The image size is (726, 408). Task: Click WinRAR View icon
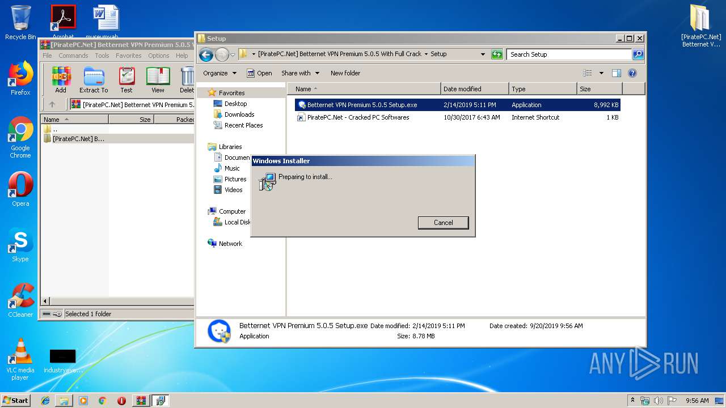[158, 80]
